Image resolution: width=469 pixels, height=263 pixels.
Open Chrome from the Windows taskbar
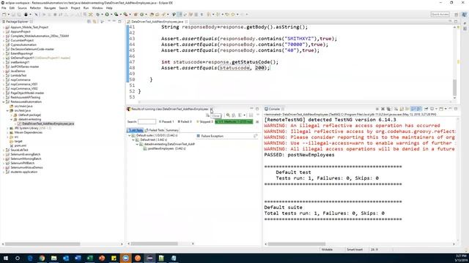click(x=42, y=258)
